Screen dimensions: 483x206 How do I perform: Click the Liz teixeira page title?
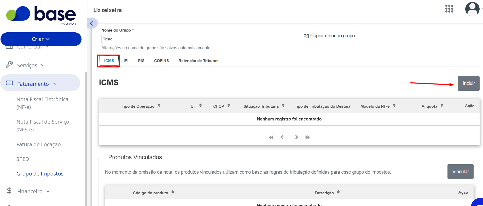pyautogui.click(x=107, y=10)
